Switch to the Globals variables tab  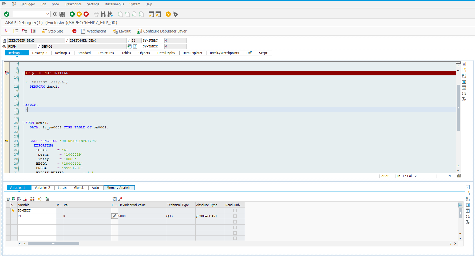tap(79, 188)
